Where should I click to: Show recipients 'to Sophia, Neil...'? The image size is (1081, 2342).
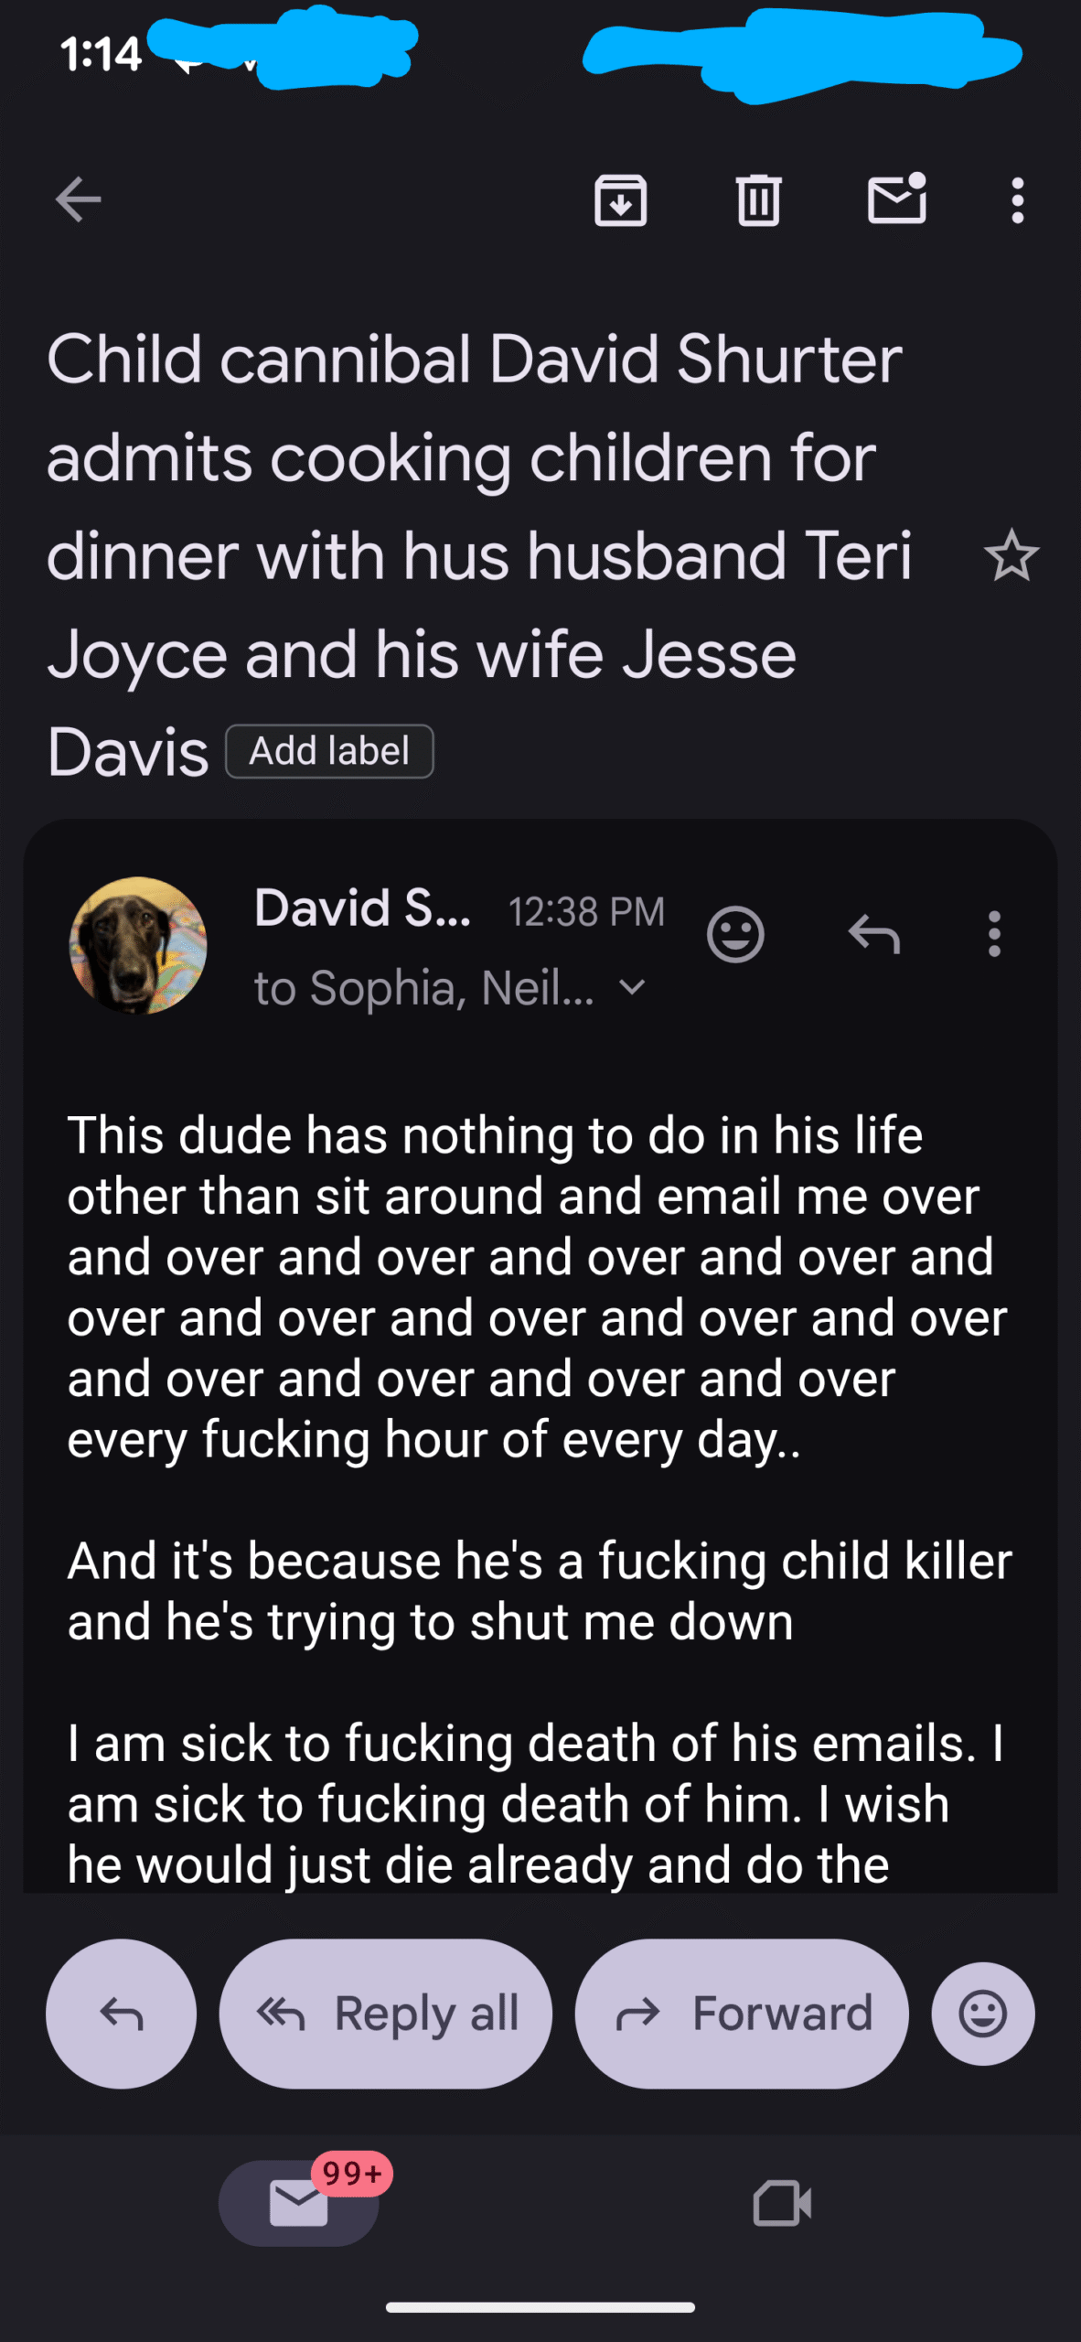[423, 988]
